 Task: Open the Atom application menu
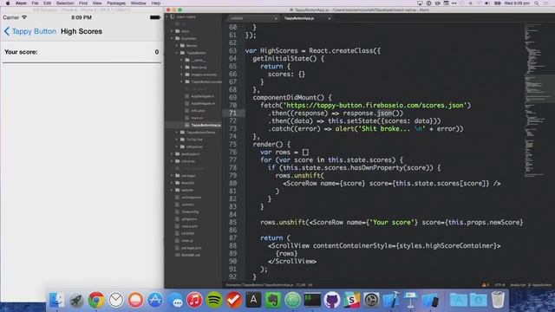[21, 3]
